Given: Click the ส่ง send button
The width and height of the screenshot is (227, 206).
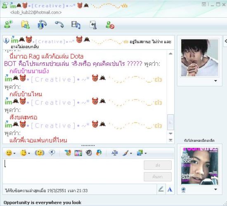Looking at the screenshot, I should (x=158, y=165).
